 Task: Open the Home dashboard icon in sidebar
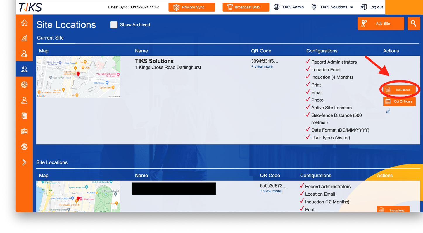[25, 22]
